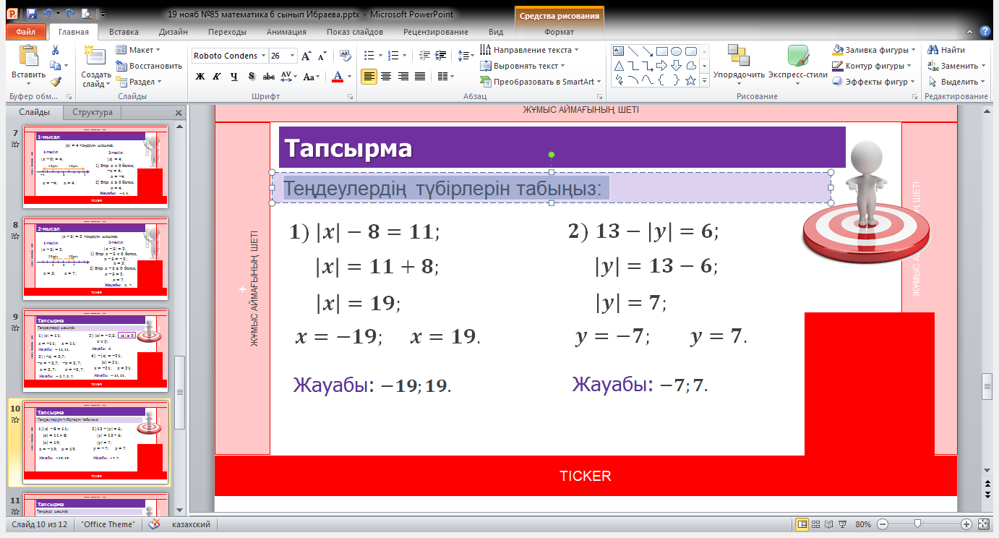Switch to Slide Sorter view

coord(815,524)
